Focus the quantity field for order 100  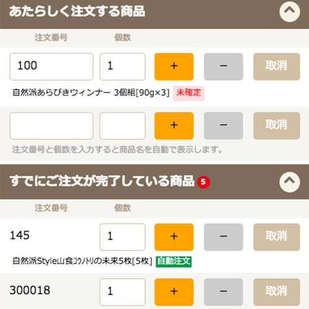click(x=122, y=67)
